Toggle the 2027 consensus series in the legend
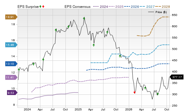 (147, 7)
